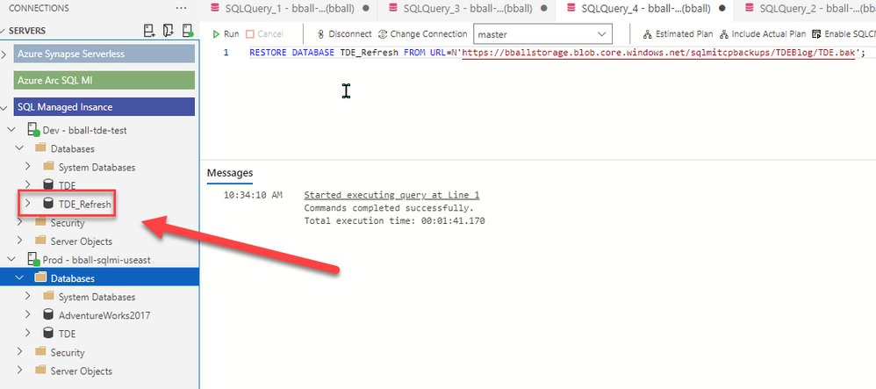The width and height of the screenshot is (876, 389).
Task: Click the RESTORE keyword in the editor
Action: click(269, 53)
